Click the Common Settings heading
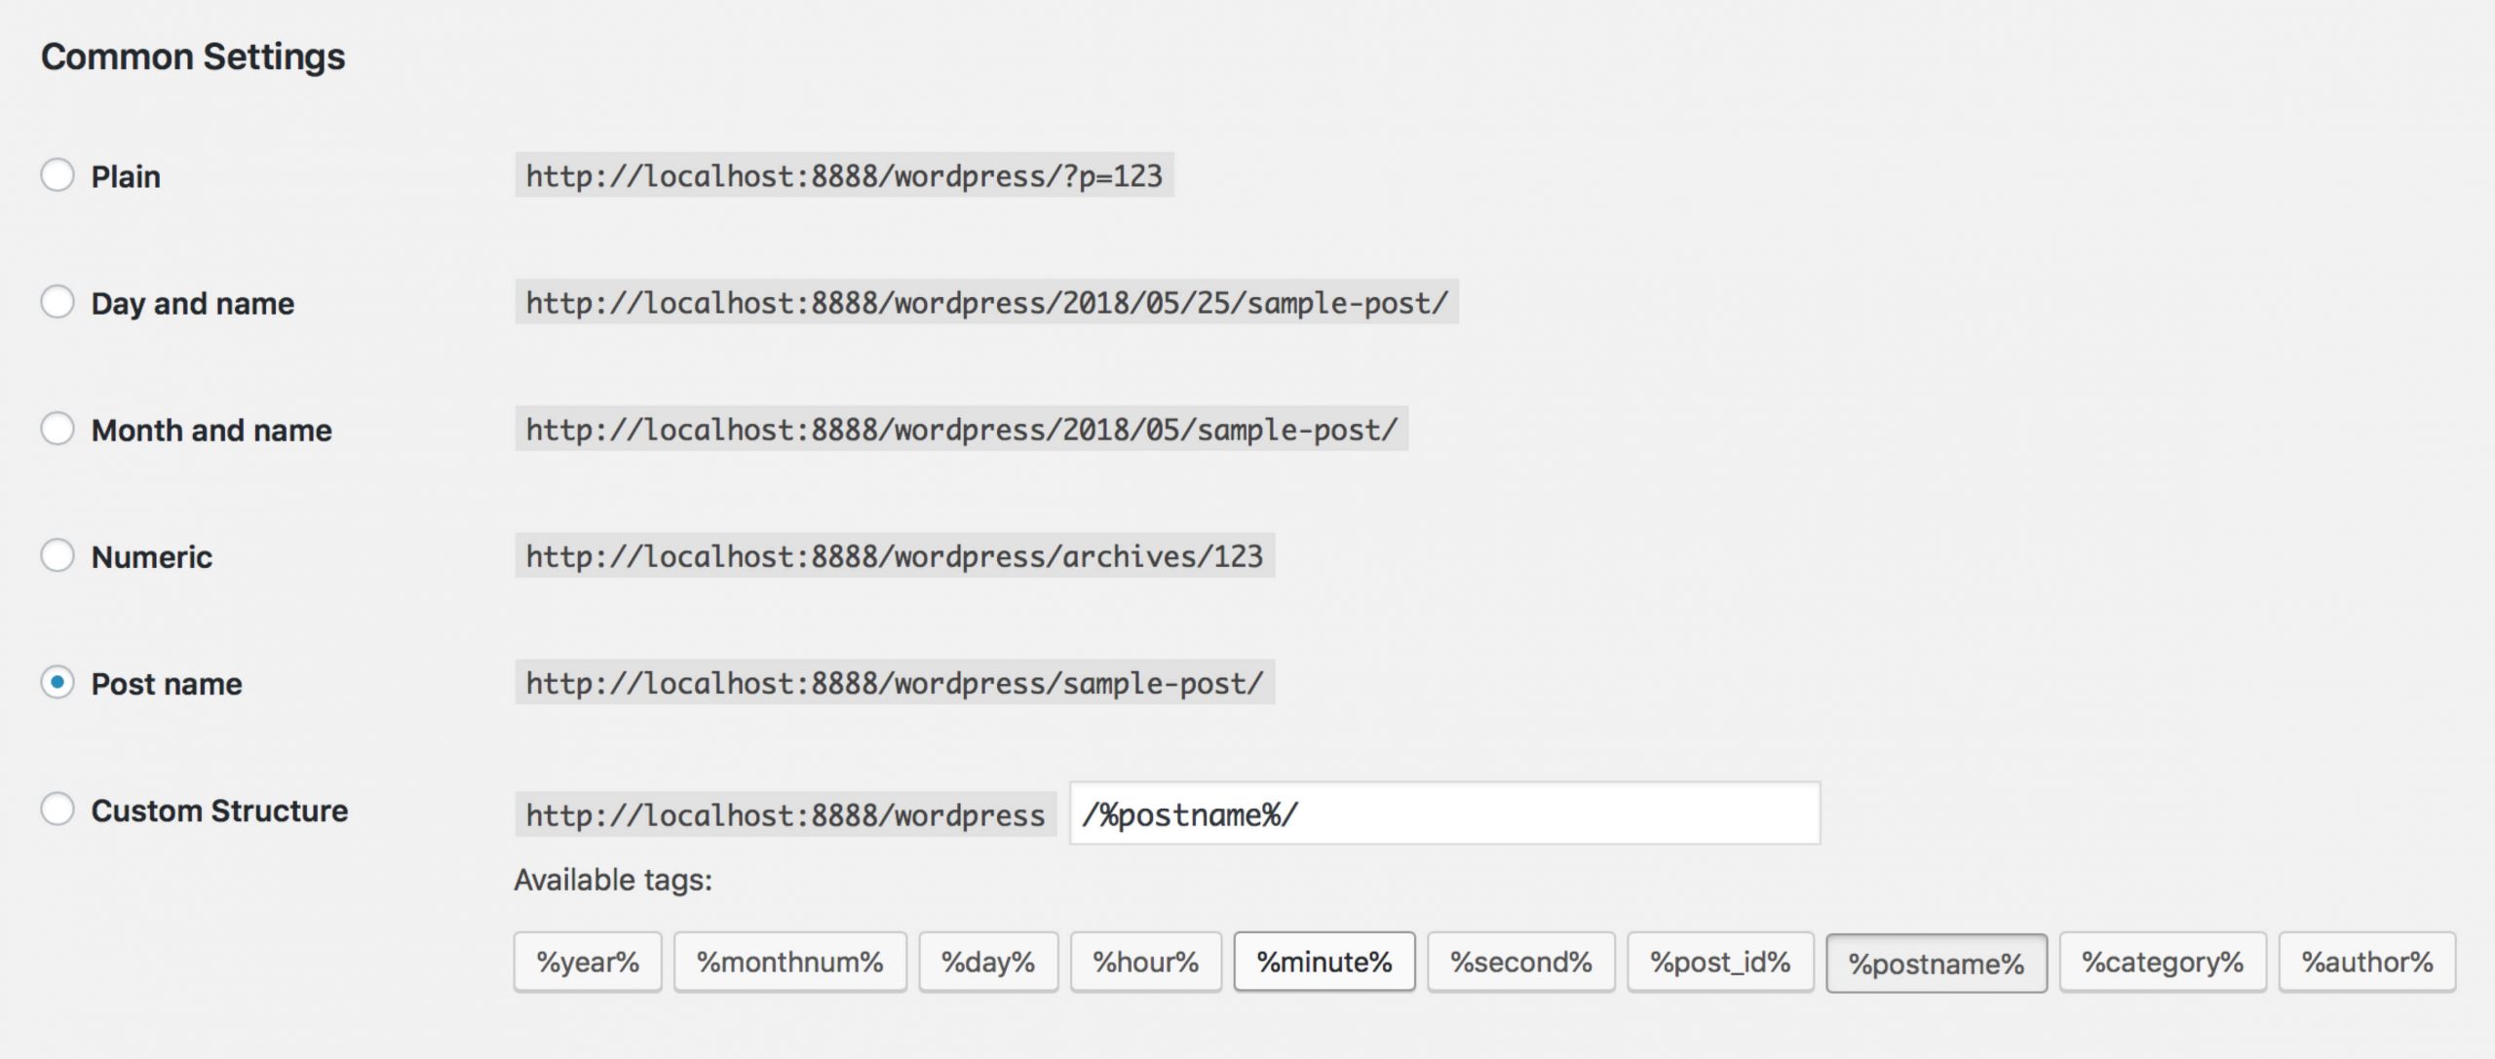 point(193,57)
